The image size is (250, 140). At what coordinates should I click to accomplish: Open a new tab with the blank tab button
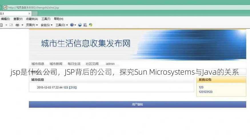(35, 13)
